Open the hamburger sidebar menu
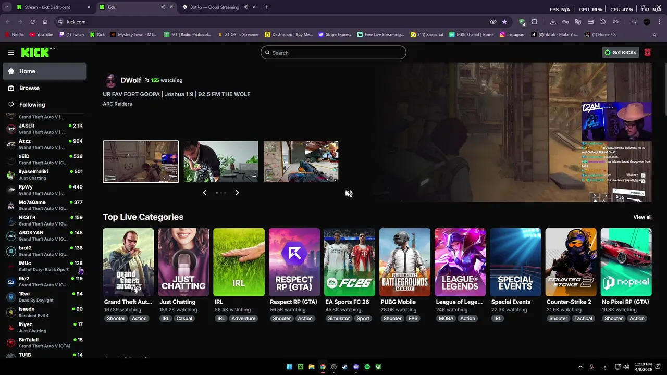The image size is (667, 375). (x=11, y=53)
